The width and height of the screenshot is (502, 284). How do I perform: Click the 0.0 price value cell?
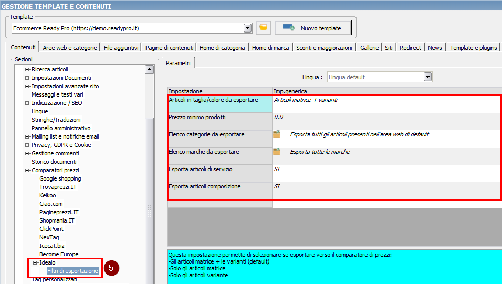click(x=387, y=121)
